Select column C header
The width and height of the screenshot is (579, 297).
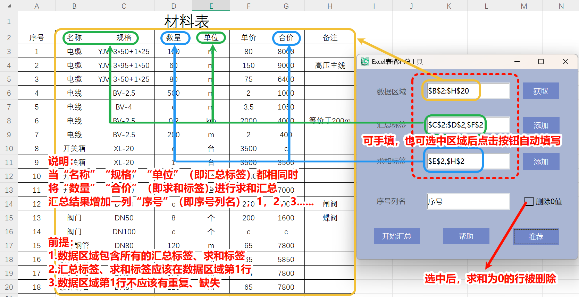[x=124, y=6]
